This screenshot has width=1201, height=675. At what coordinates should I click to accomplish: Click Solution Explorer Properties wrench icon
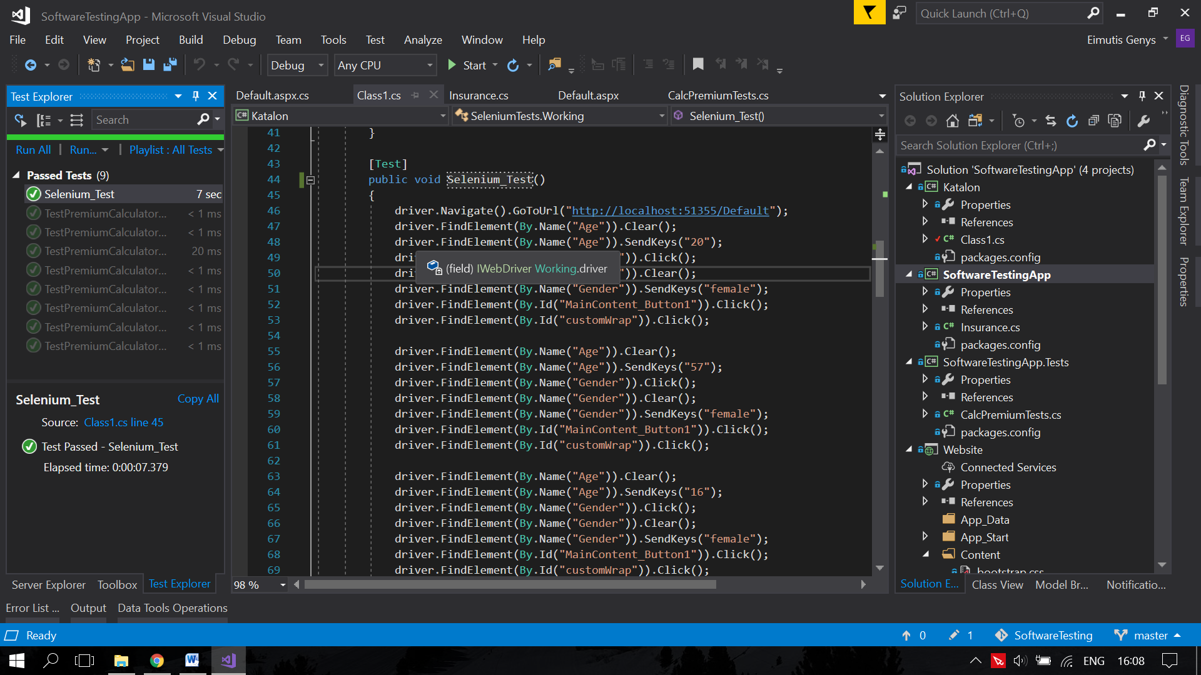pyautogui.click(x=1143, y=121)
